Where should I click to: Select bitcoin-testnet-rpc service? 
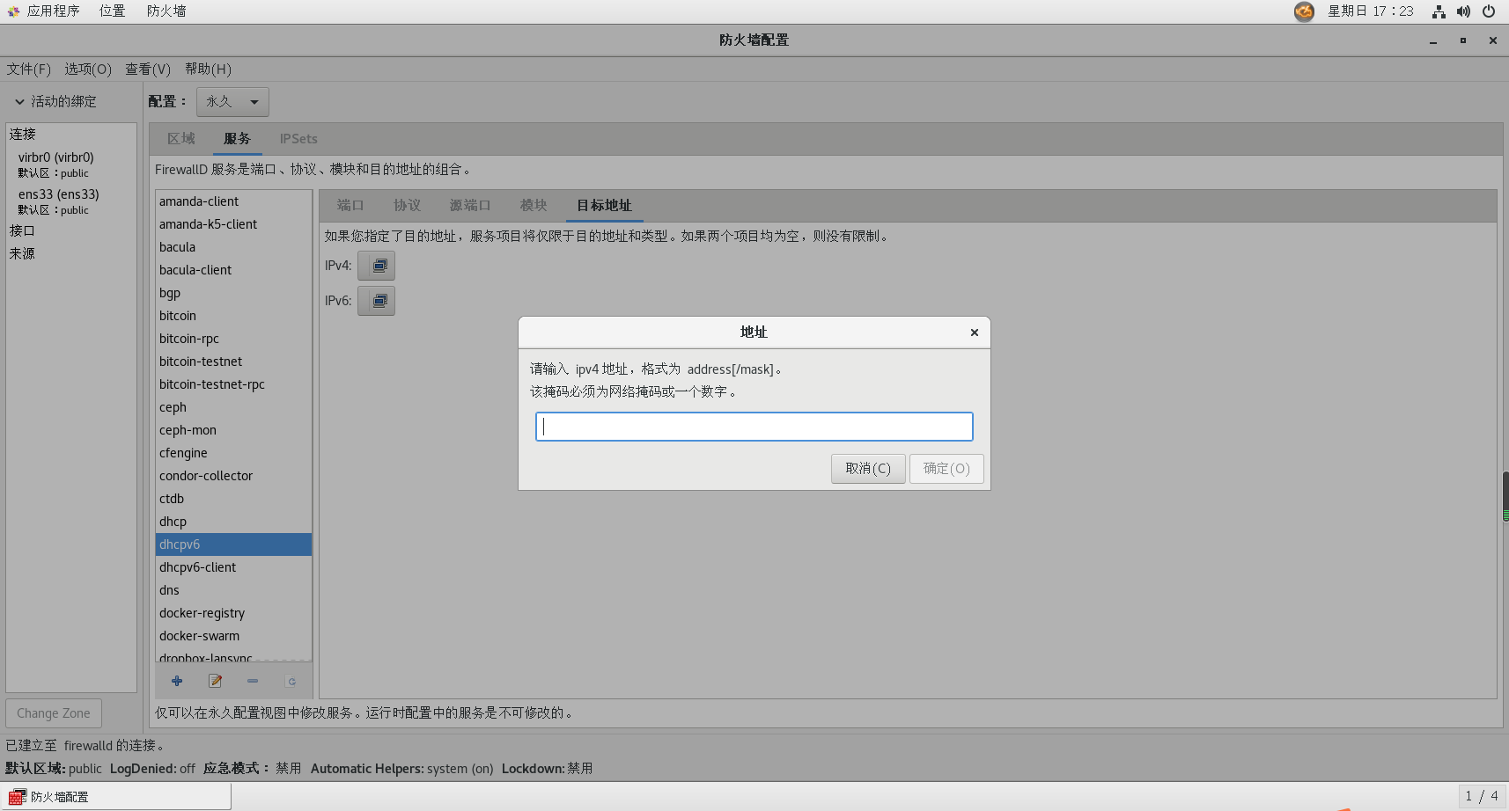click(x=233, y=384)
